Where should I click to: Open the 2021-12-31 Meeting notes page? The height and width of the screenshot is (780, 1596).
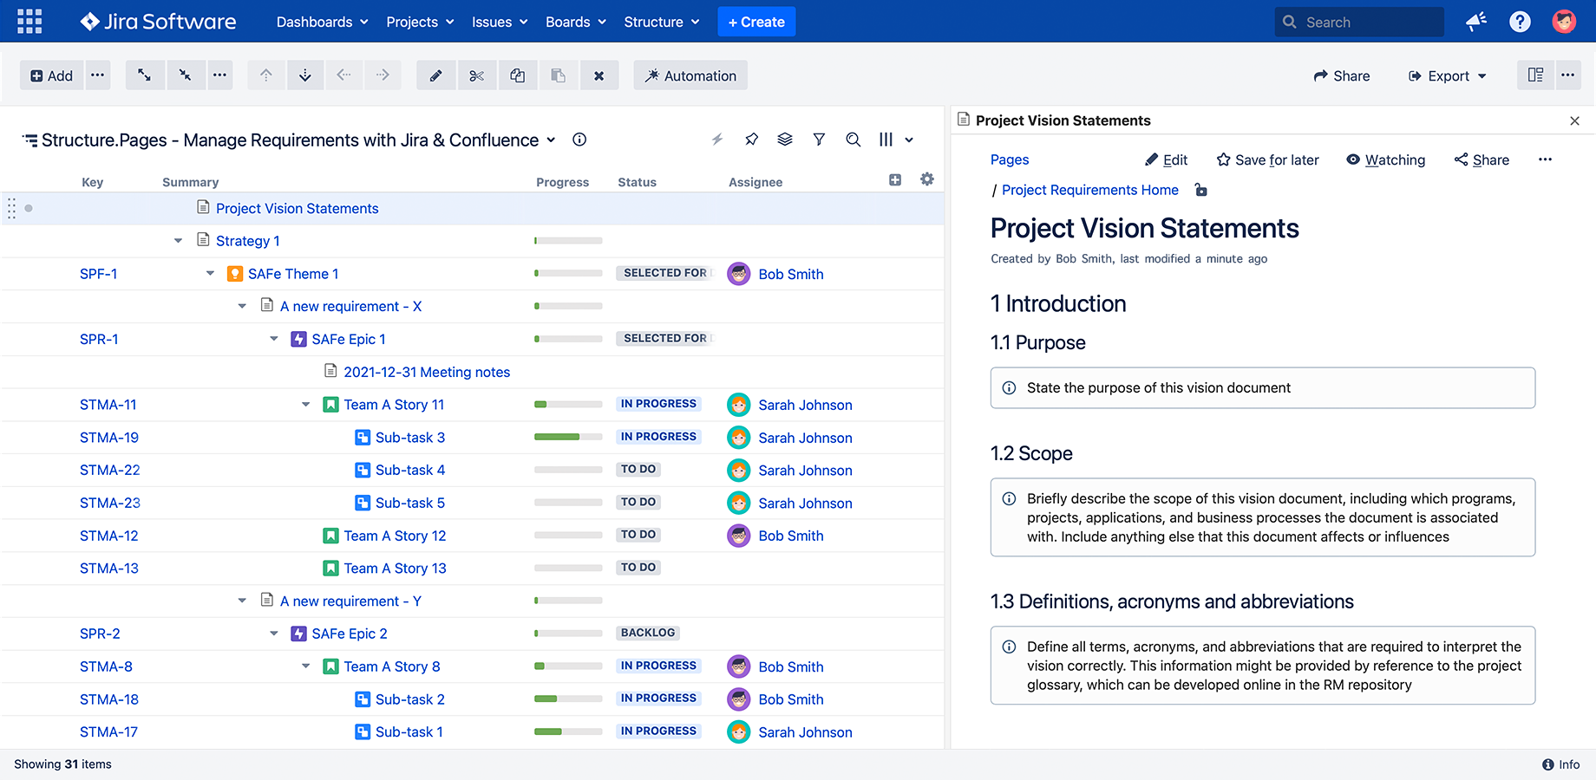(x=427, y=372)
